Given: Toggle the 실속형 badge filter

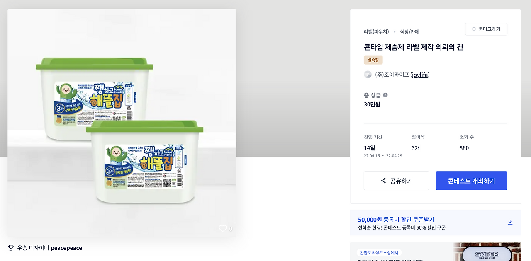Looking at the screenshot, I should [x=373, y=60].
